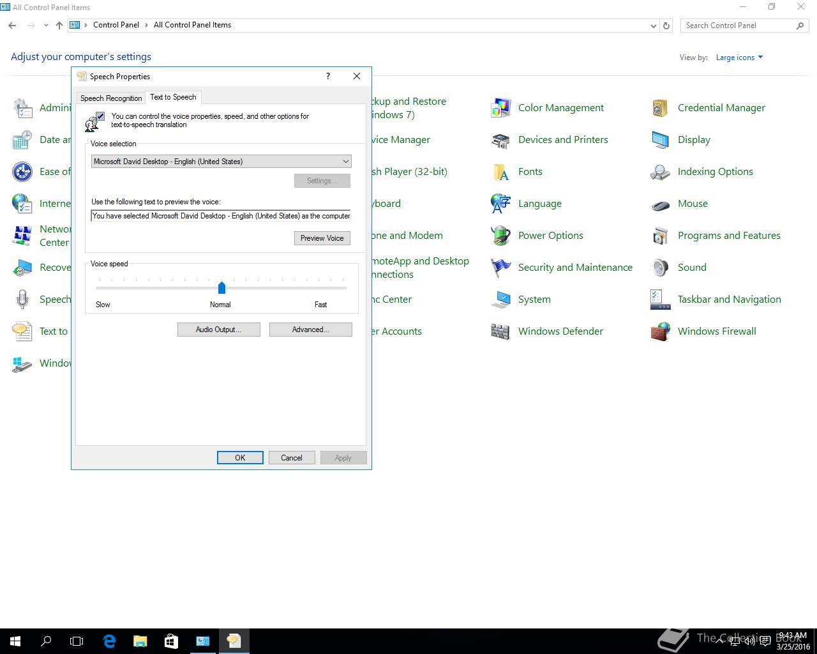Open the voice selection dropdown

point(221,162)
